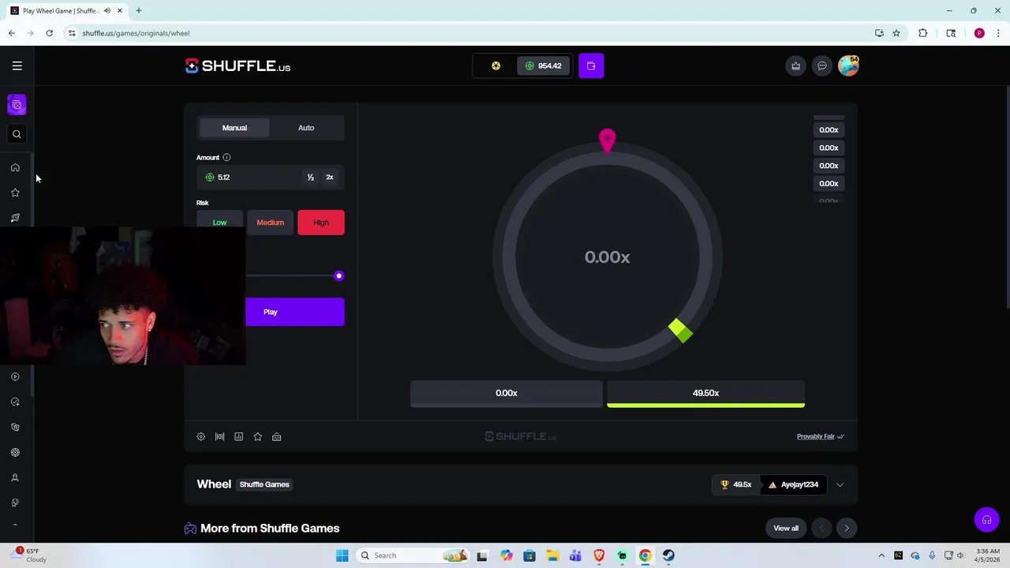
Task: Halve the bet amount with ½
Action: [x=311, y=177]
